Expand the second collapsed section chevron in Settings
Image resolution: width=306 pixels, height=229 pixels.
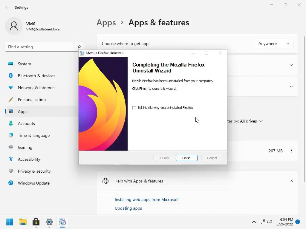click(291, 86)
